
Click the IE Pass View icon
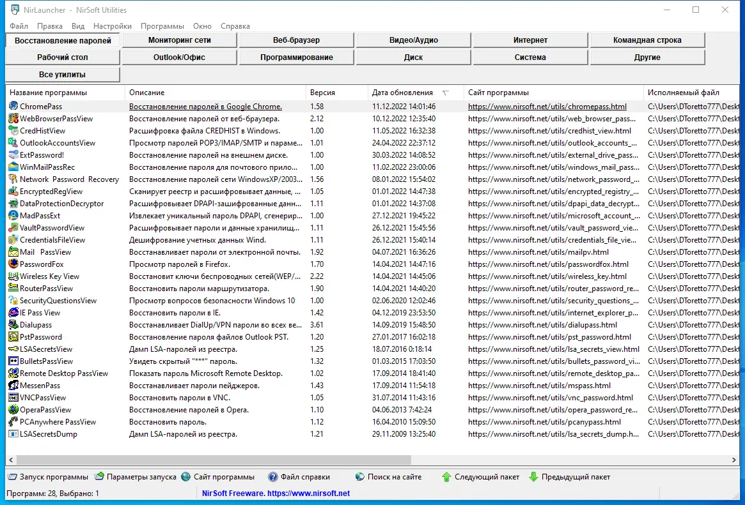tap(13, 312)
